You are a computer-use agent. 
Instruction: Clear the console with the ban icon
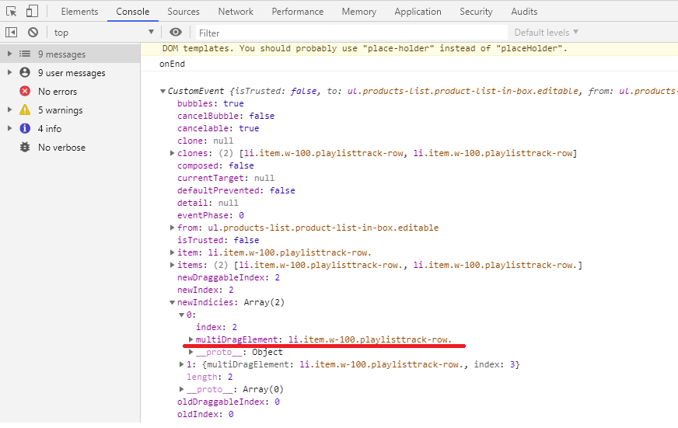tap(33, 33)
